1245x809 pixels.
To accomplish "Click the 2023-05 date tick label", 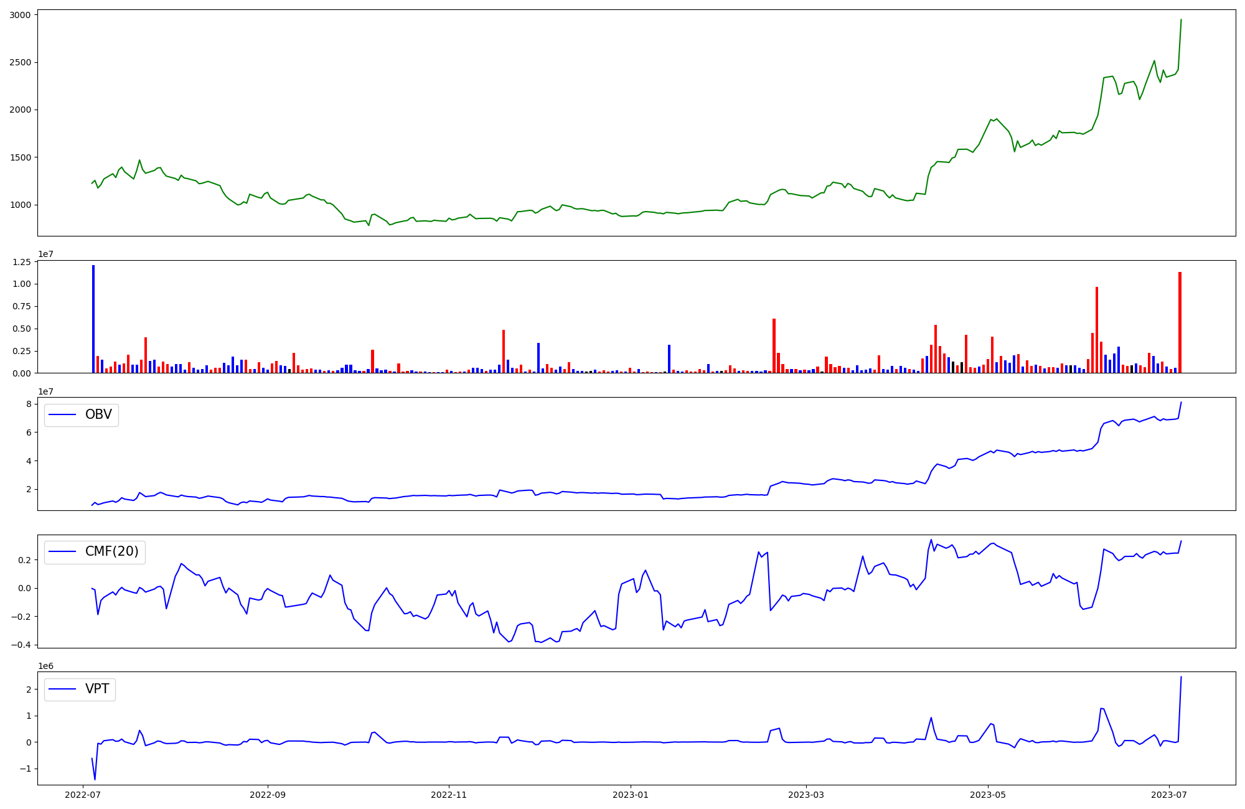I will (x=988, y=794).
